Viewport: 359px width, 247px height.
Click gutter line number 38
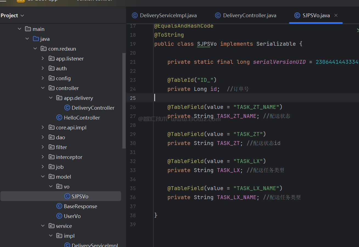pos(133,216)
